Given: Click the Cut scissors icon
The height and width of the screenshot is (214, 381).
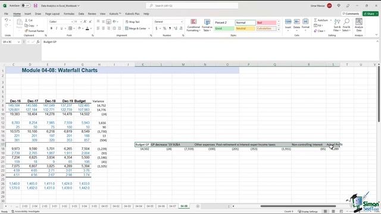Looking at the screenshot, I should point(26,20).
